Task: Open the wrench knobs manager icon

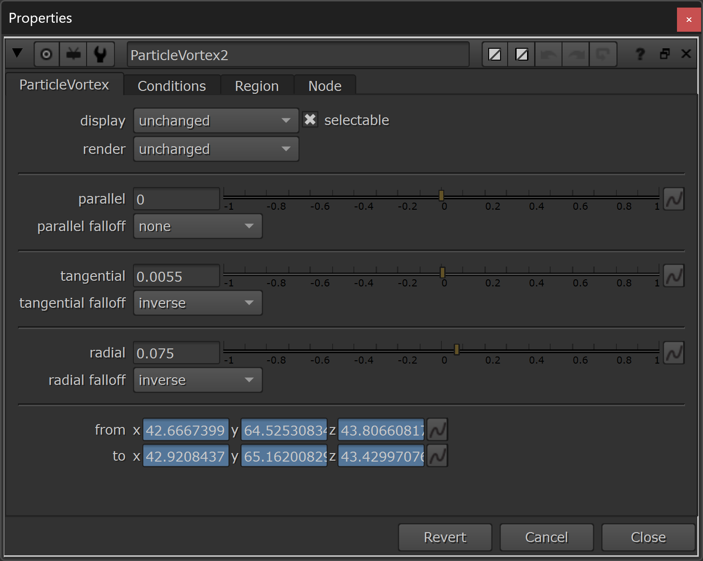Action: point(100,54)
